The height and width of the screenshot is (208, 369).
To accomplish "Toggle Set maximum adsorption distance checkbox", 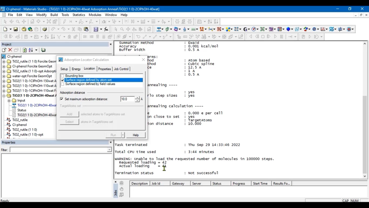I will [61, 99].
